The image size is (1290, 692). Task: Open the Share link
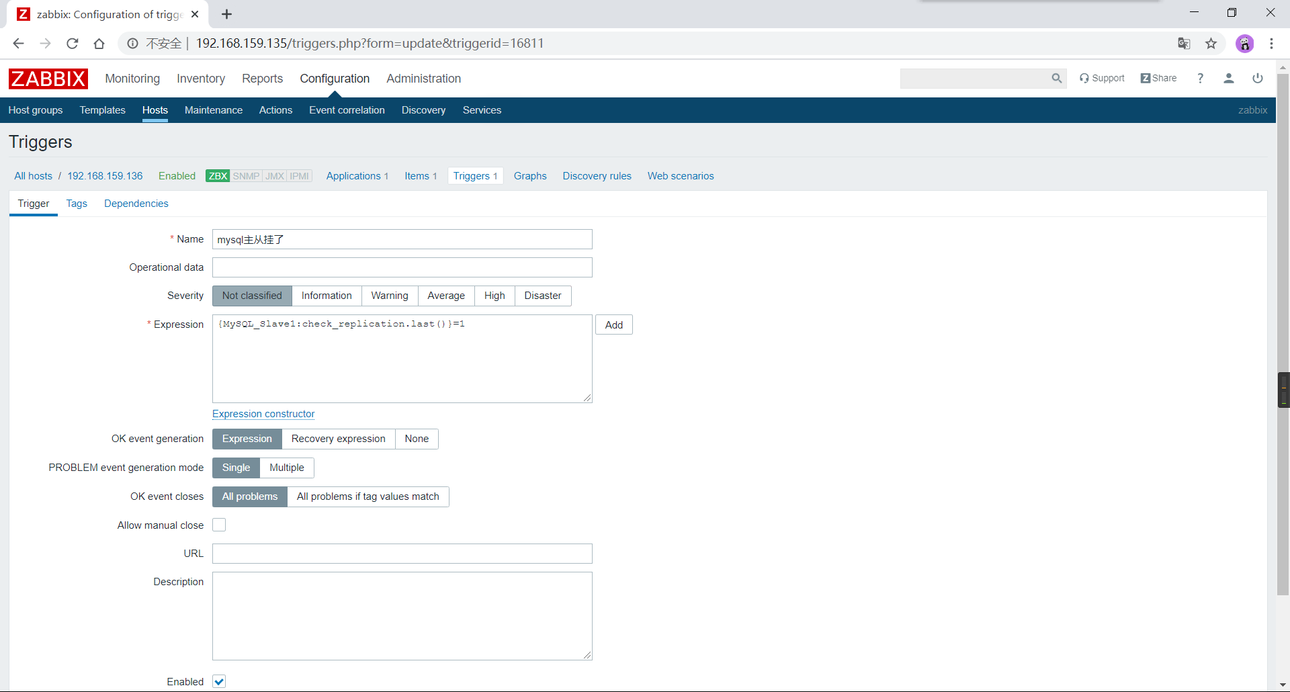click(1159, 79)
